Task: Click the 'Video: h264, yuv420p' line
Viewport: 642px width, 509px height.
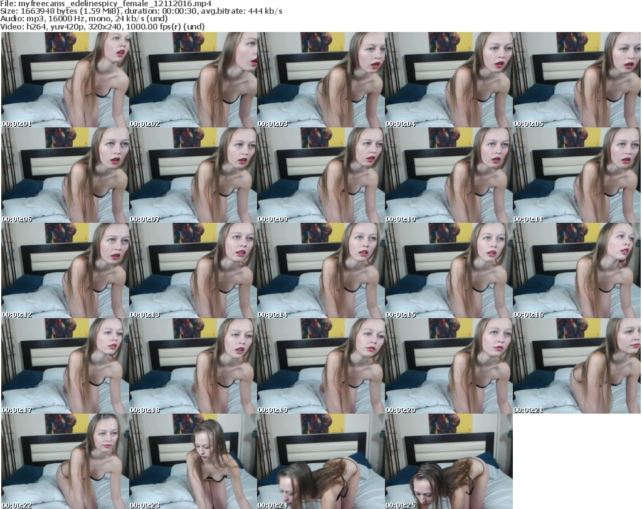Action: [102, 26]
